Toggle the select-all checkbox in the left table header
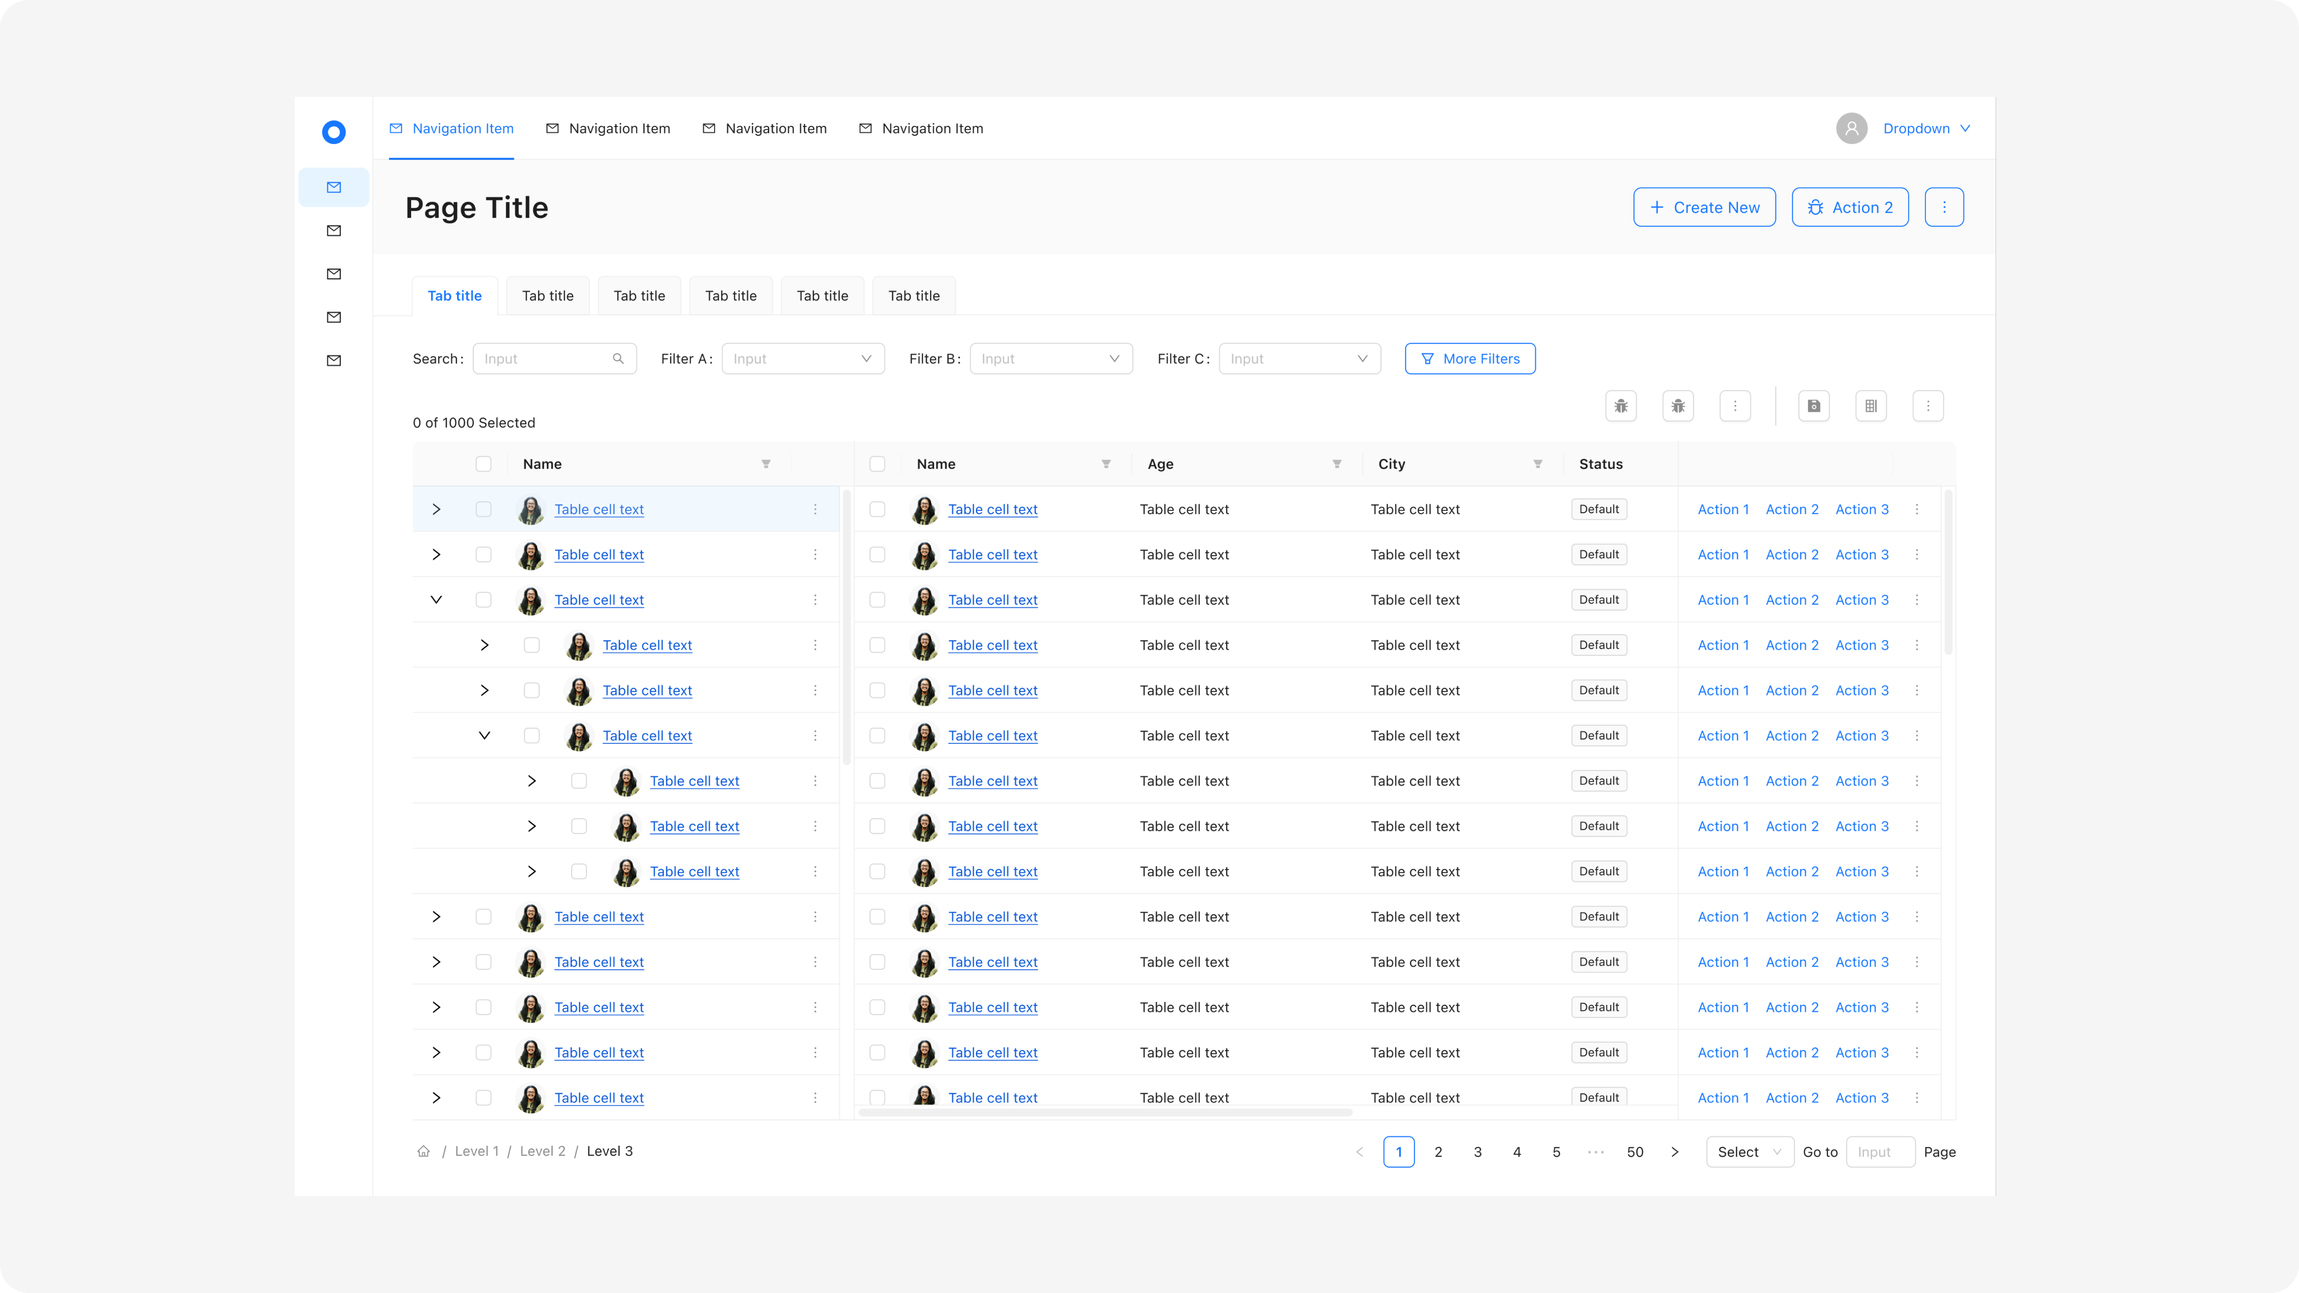The height and width of the screenshot is (1293, 2299). tap(484, 464)
